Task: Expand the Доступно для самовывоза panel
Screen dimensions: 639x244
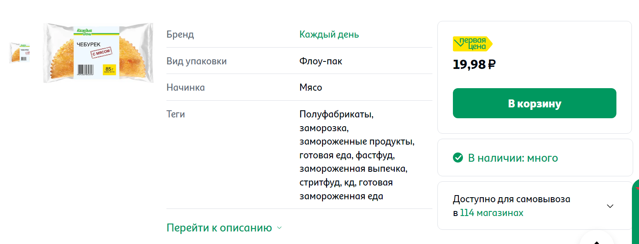Action: pos(535,206)
